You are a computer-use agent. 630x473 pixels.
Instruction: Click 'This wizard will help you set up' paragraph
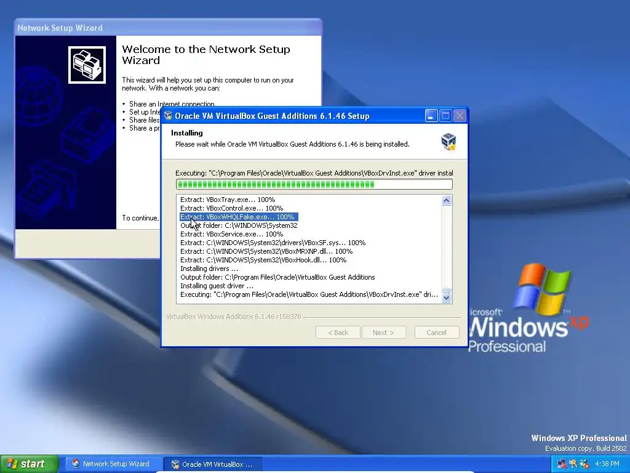point(208,84)
